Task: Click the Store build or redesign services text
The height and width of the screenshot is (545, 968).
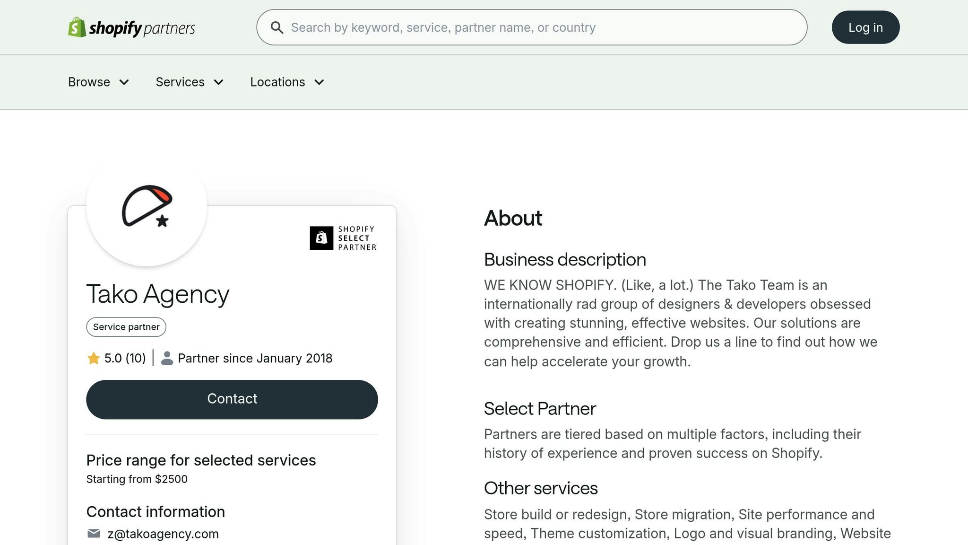Action: click(x=687, y=524)
